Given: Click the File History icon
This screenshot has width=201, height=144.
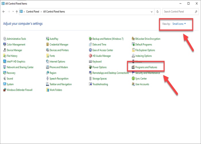Looking at the screenshot, I should [5, 56].
